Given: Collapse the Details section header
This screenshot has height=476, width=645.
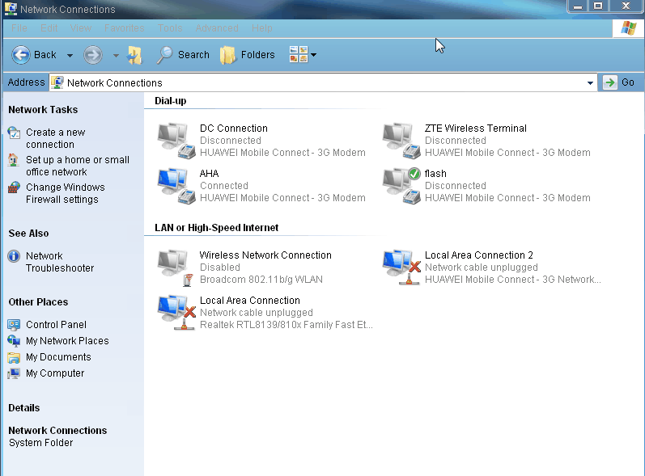Looking at the screenshot, I should [23, 408].
